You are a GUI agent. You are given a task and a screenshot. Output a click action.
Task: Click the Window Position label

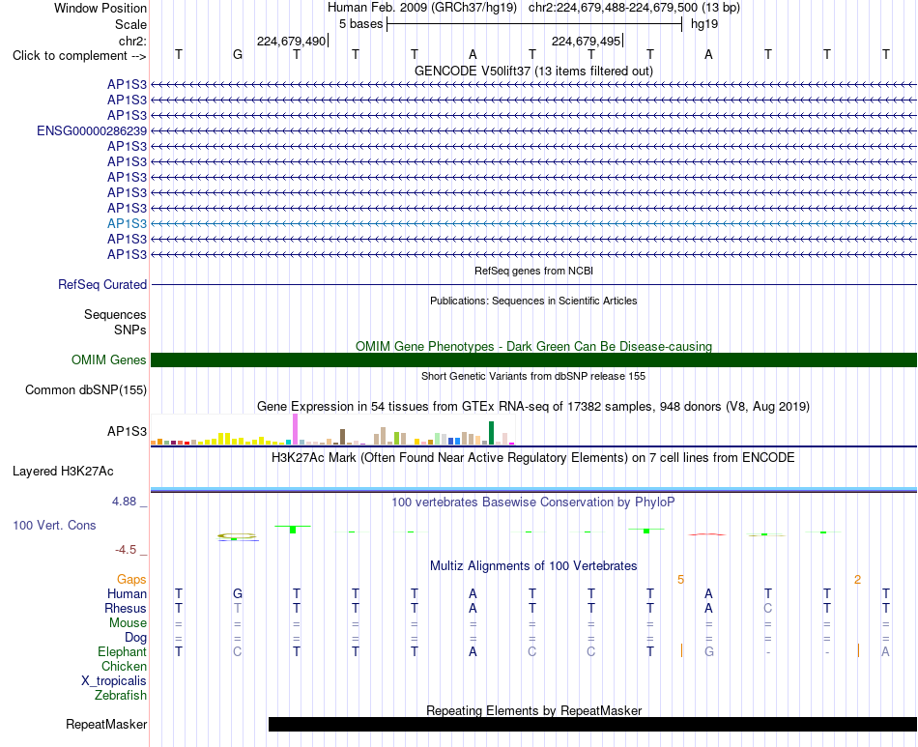point(100,8)
